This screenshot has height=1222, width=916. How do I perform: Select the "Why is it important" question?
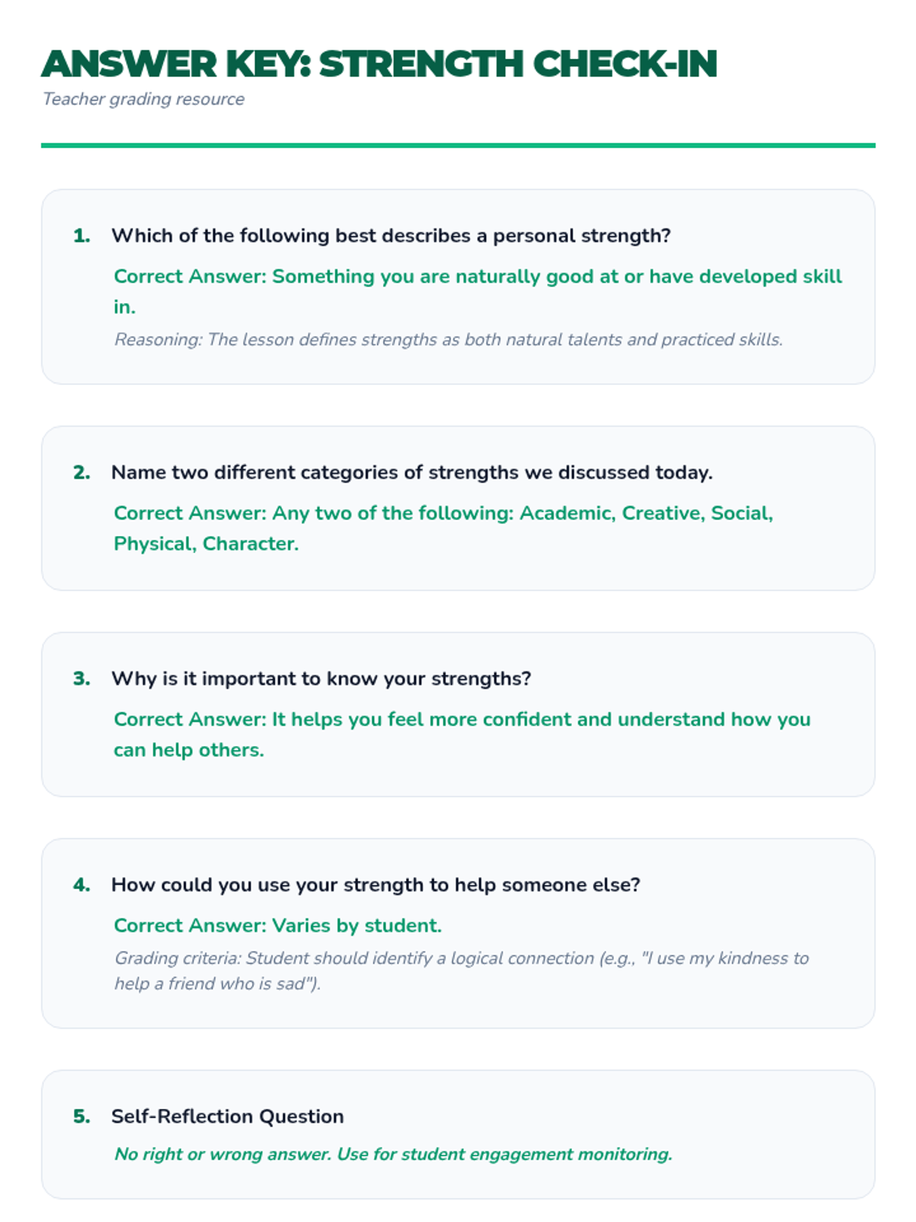click(321, 679)
